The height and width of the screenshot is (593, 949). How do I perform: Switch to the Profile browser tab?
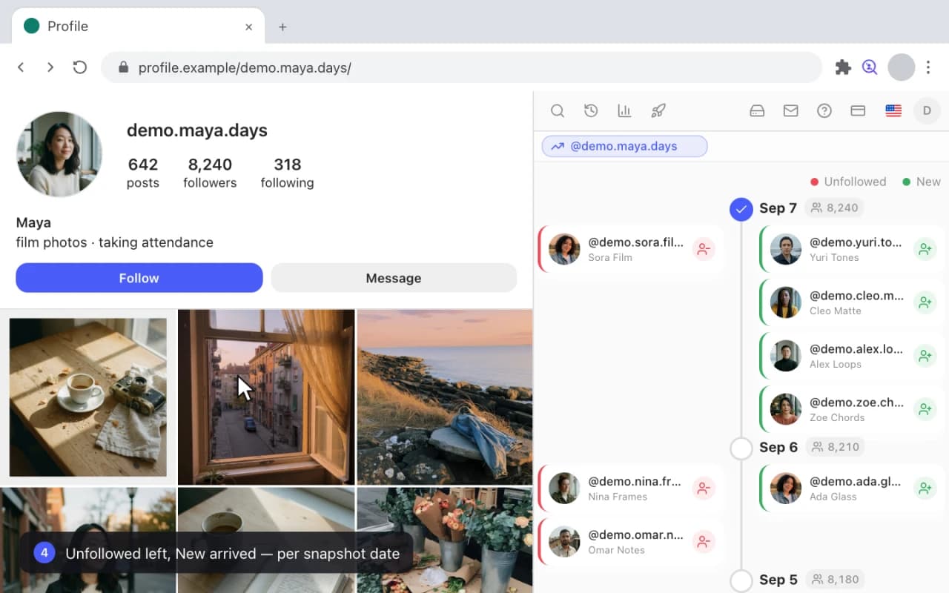138,27
